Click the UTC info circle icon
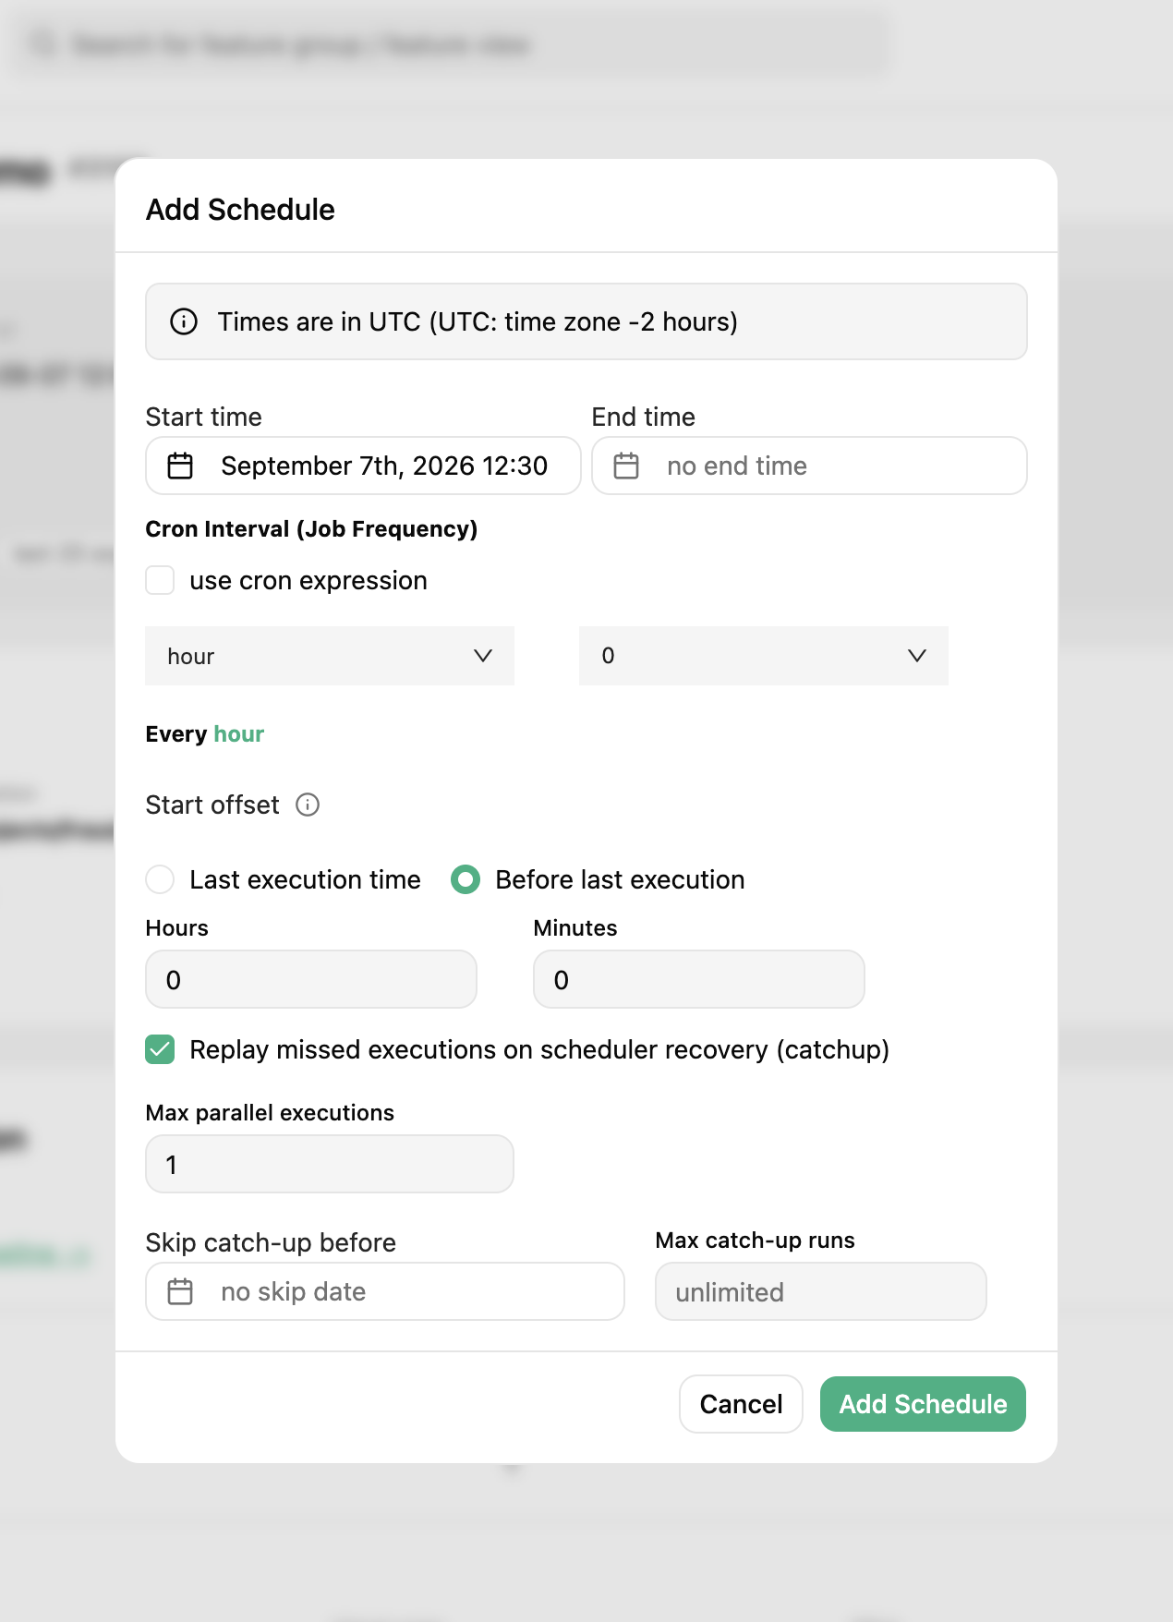The height and width of the screenshot is (1622, 1173). click(184, 321)
